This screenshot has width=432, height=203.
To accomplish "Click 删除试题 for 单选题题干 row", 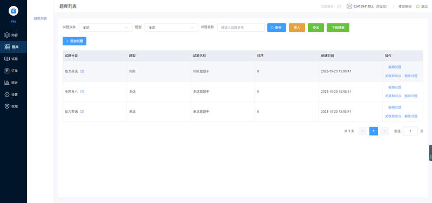I will [411, 116].
